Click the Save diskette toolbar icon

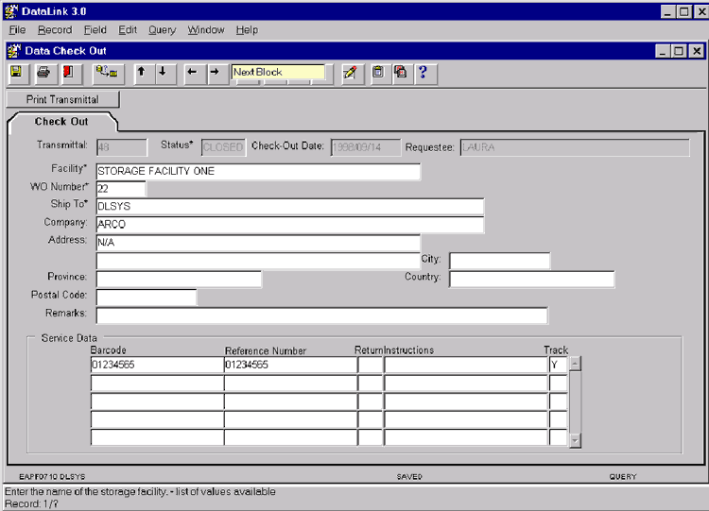click(x=18, y=73)
